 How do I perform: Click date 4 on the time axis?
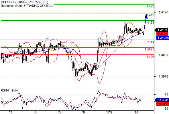point(36,112)
